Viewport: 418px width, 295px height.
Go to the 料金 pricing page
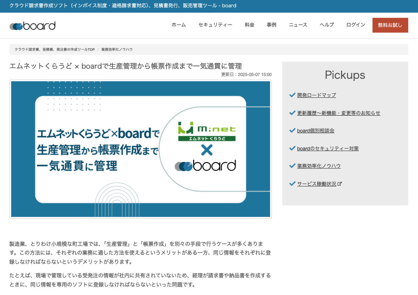tap(249, 25)
